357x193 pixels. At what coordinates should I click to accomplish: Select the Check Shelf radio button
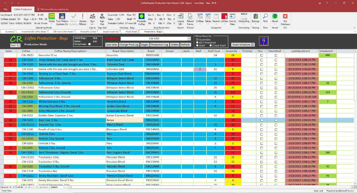click(211, 45)
